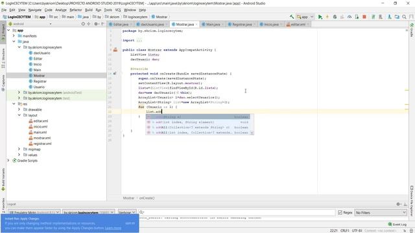Image resolution: width=415 pixels, height=233 pixels.
Task: Open Build Variants side panel
Action: tap(3, 180)
